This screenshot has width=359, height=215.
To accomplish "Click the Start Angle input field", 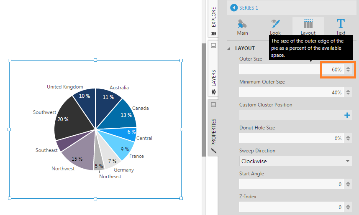I will (x=291, y=184).
